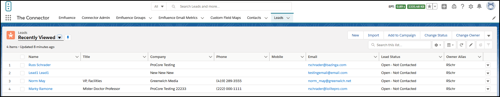Click the Leads object icon
The image size is (500, 97).
[x=11, y=35]
